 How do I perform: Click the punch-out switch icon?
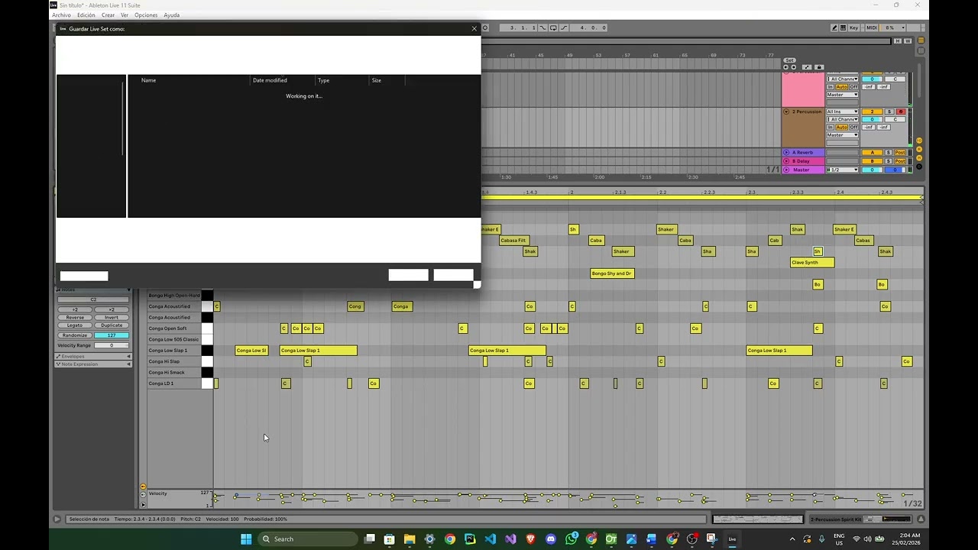(564, 27)
